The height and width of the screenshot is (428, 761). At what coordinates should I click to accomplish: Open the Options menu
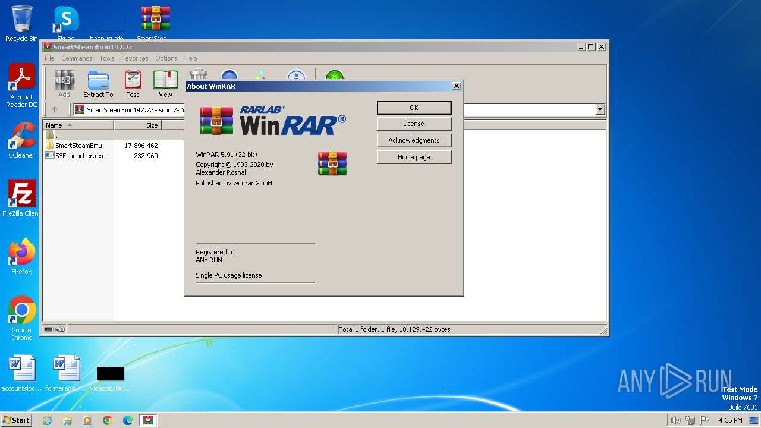[x=166, y=58]
